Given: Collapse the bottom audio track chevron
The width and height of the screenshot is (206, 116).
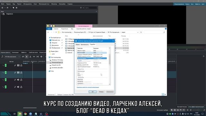Looking at the screenshot, I should click(x=3, y=87).
